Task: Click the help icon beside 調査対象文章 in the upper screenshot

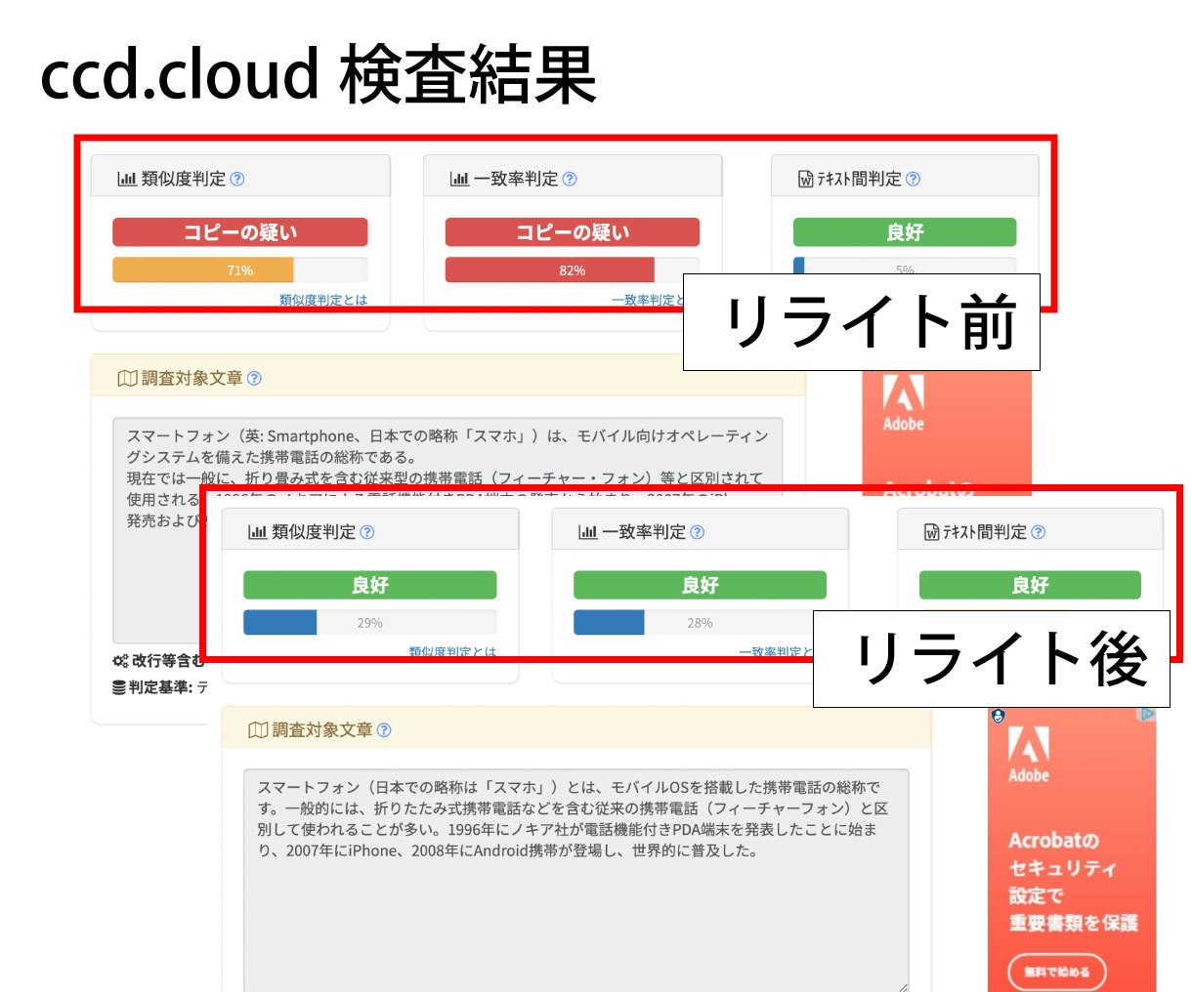Action: click(254, 379)
